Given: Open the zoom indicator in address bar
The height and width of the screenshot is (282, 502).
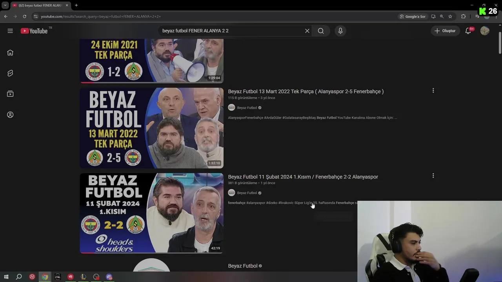Looking at the screenshot, I should (442, 16).
